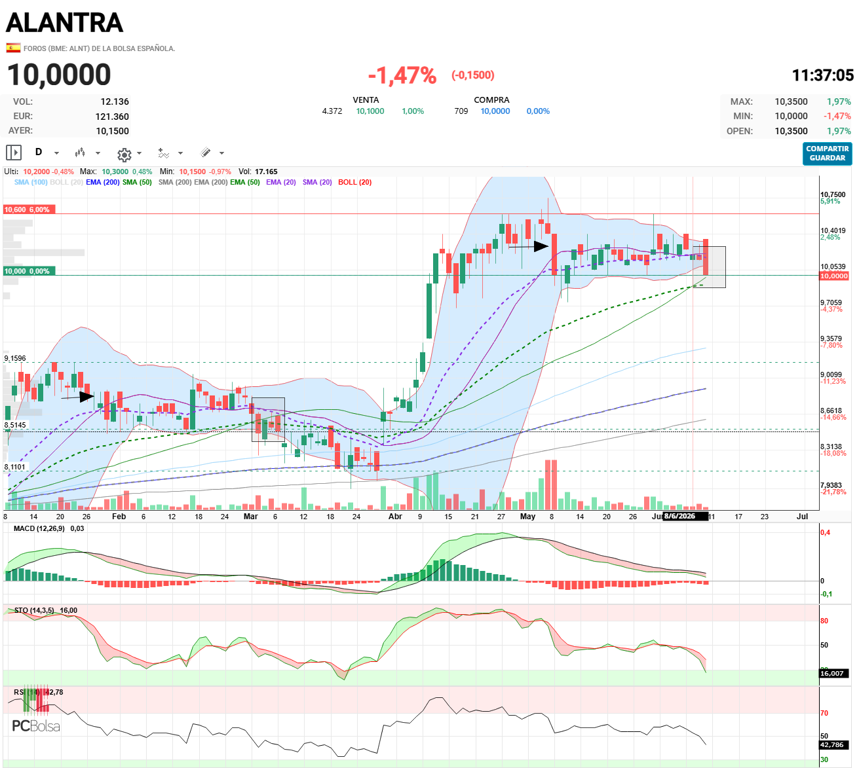Toggle the red BOLL (20) legend entry
859x768 pixels.
coord(355,182)
